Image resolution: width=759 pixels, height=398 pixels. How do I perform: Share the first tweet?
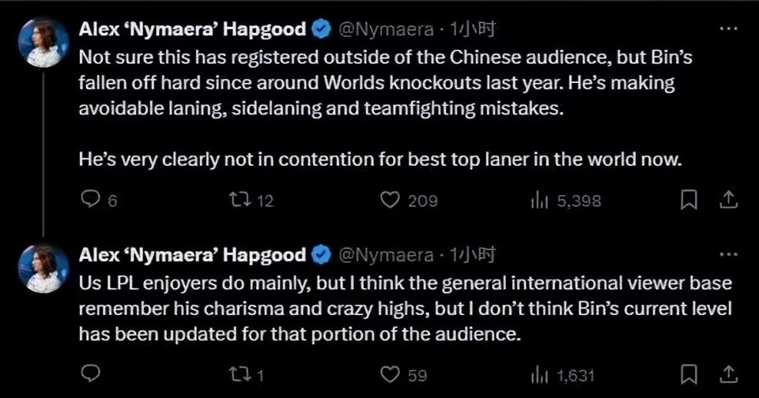728,199
